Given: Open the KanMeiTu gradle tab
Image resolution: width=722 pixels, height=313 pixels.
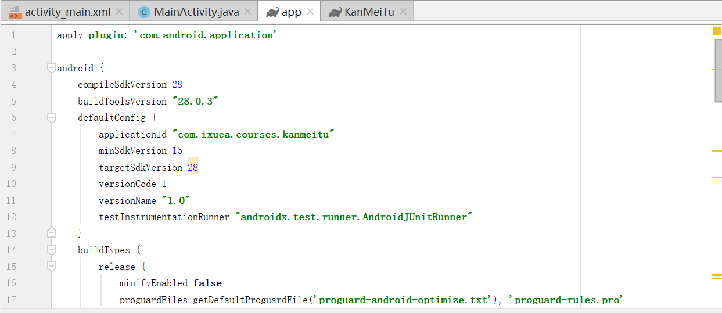Looking at the screenshot, I should click(x=369, y=12).
